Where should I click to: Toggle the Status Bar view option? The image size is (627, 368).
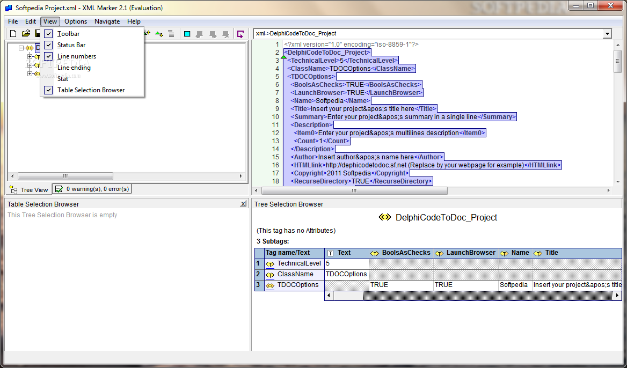(49, 45)
